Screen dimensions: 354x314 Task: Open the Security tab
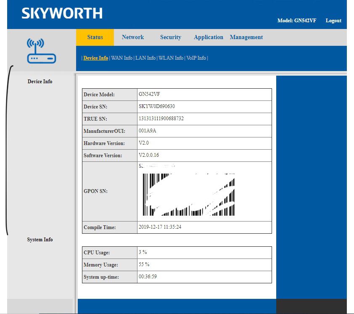(x=171, y=37)
